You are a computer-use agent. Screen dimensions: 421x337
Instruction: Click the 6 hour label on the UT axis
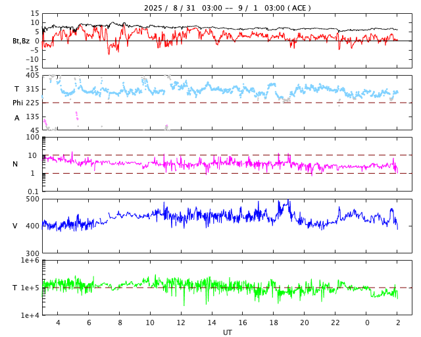pyautogui.click(x=89, y=323)
